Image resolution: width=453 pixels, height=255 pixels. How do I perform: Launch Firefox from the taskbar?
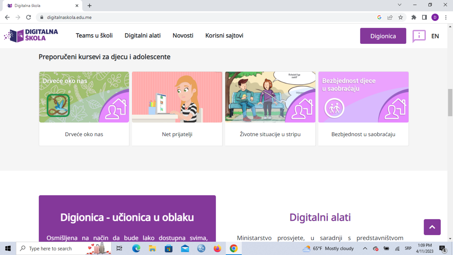tap(217, 248)
